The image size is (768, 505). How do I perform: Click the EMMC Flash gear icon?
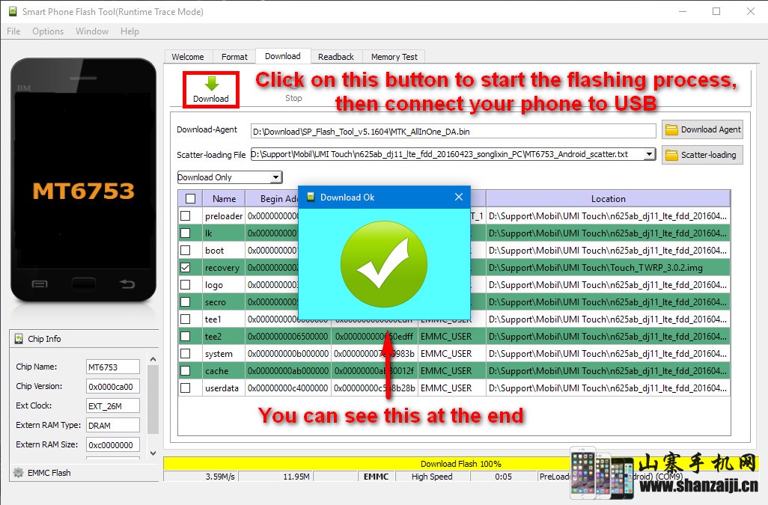click(x=18, y=472)
